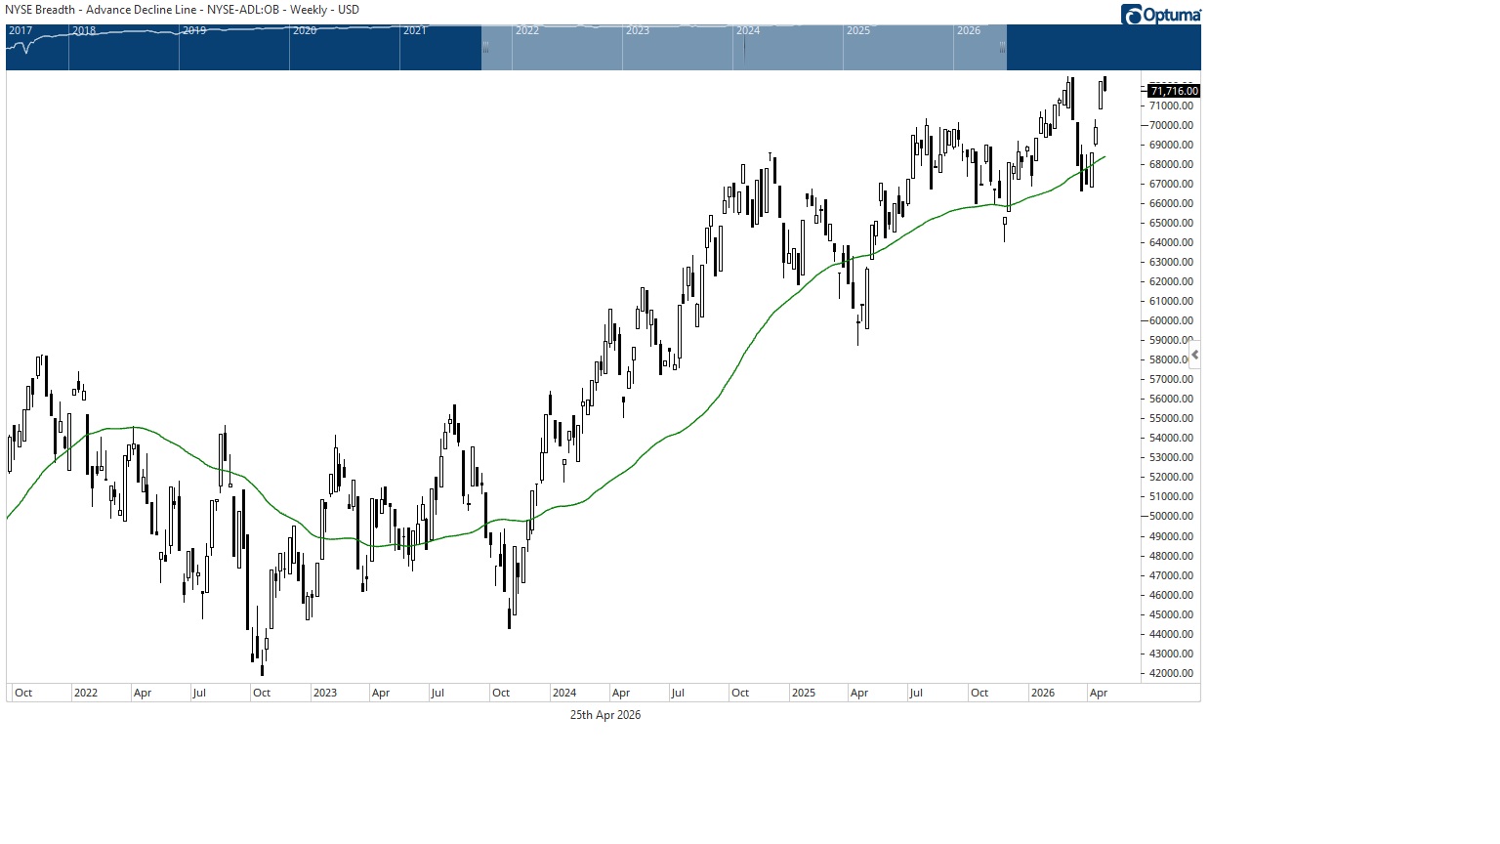Image resolution: width=1500 pixels, height=844 pixels.
Task: Click the 50000.00 price scale label
Action: pos(1171,516)
